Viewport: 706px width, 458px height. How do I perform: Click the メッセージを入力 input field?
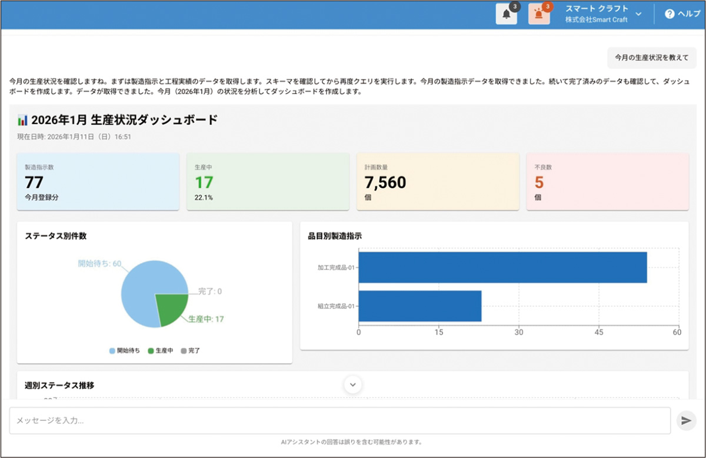tap(340, 420)
